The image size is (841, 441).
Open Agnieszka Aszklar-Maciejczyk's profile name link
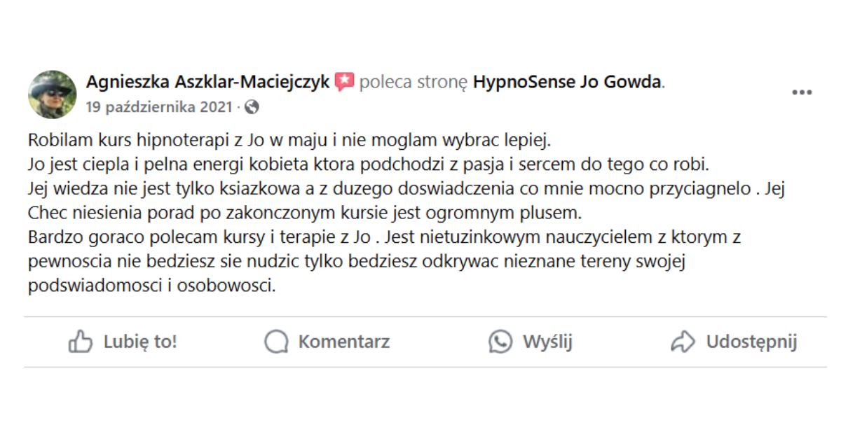207,83
